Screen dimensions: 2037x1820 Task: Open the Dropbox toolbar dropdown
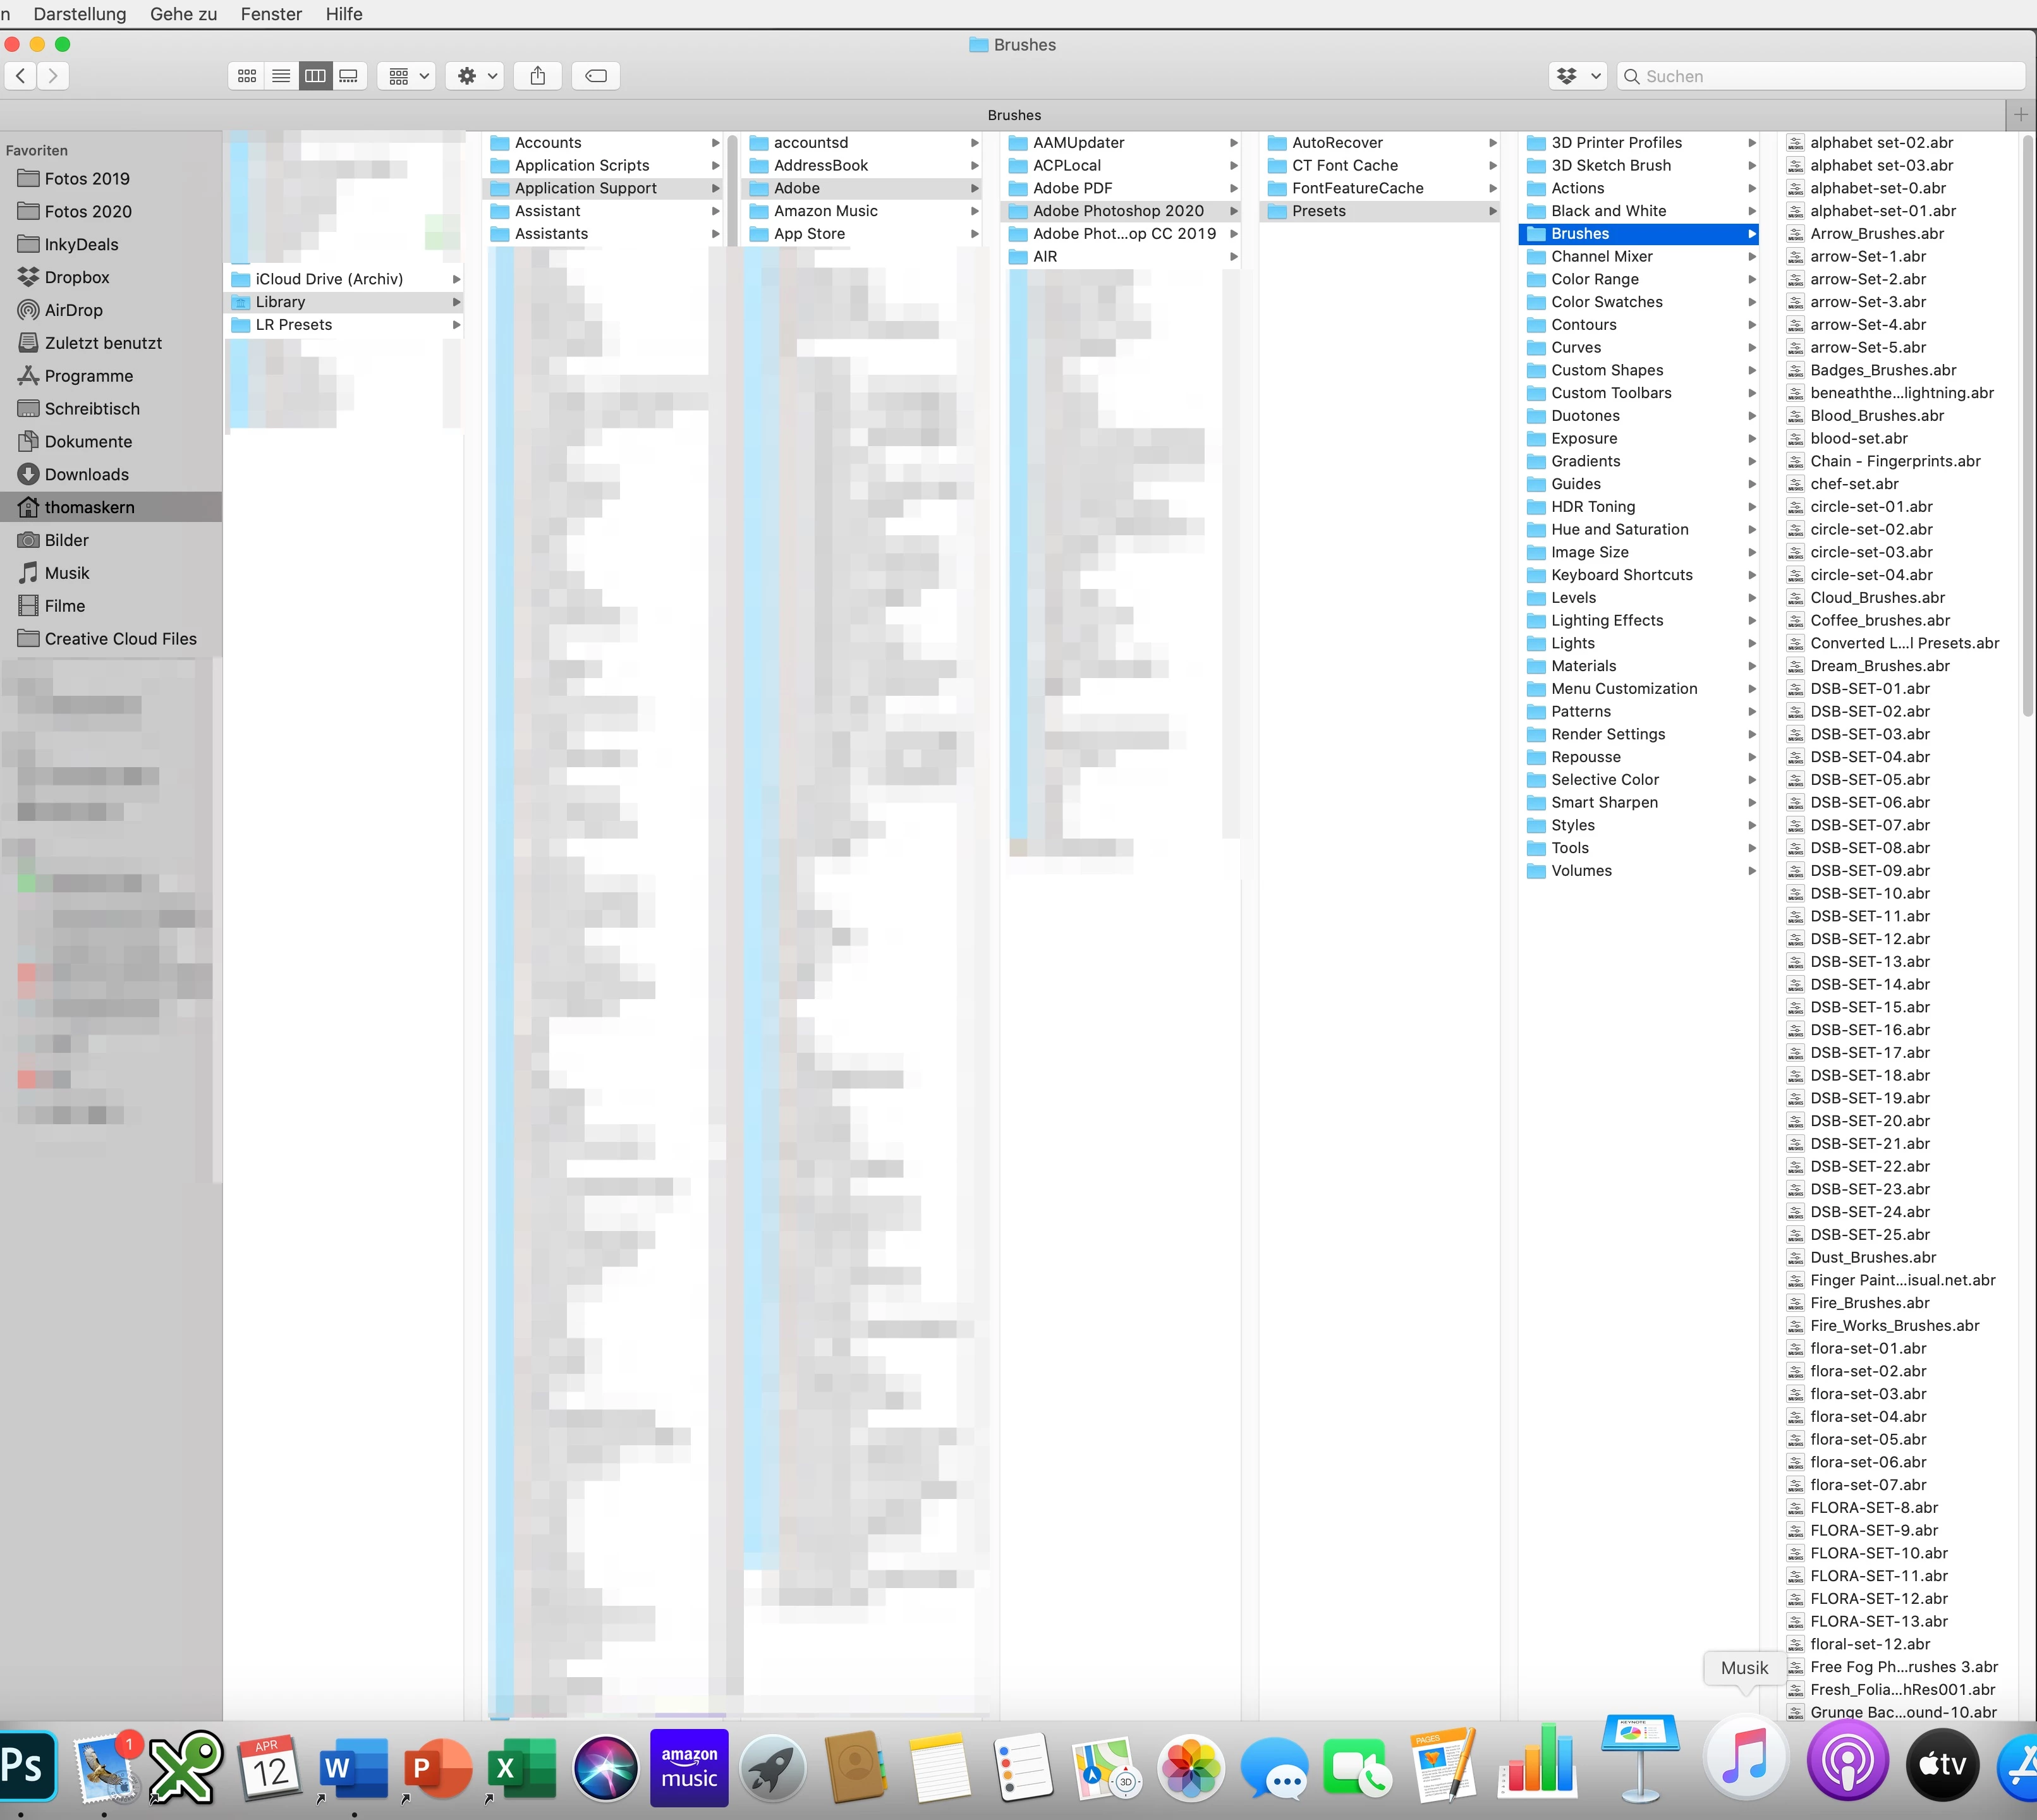(x=1578, y=76)
